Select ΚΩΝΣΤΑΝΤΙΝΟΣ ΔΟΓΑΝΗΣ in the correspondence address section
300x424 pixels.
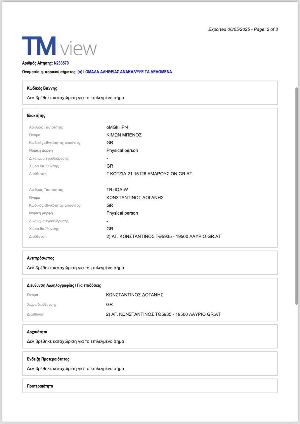click(135, 295)
